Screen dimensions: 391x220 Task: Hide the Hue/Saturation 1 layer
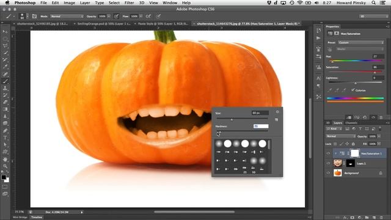pos(329,153)
